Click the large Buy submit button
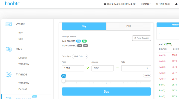Screen dimensions: 179x99 pyautogui.click(x=106, y=91)
